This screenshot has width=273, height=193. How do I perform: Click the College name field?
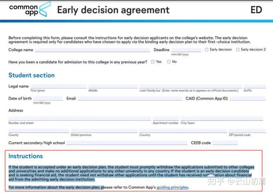pyautogui.click(x=93, y=50)
